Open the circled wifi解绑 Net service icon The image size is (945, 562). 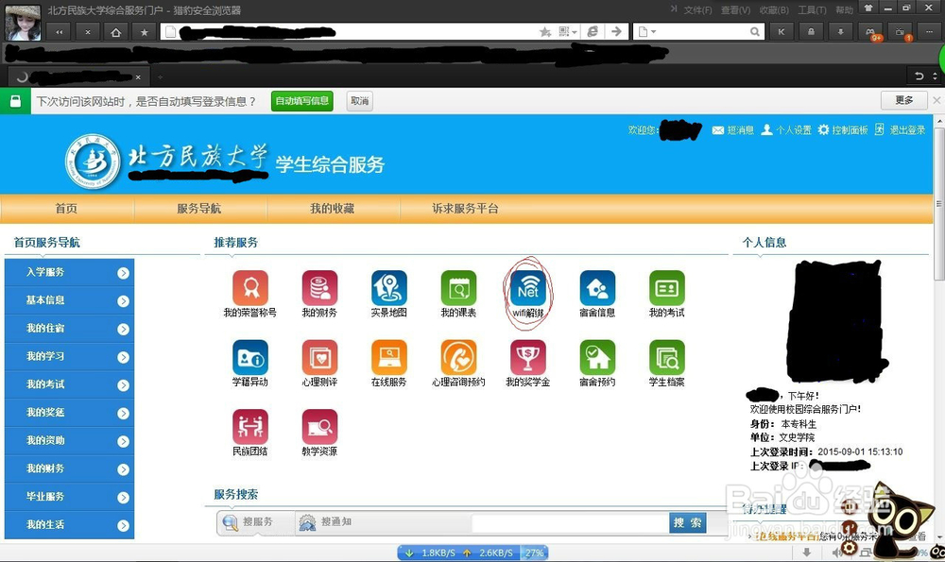(x=527, y=288)
